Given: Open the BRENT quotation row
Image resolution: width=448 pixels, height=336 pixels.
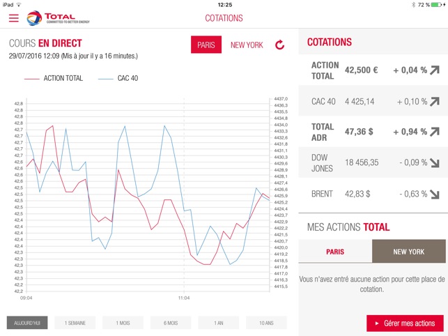Looking at the screenshot, I should [373, 194].
